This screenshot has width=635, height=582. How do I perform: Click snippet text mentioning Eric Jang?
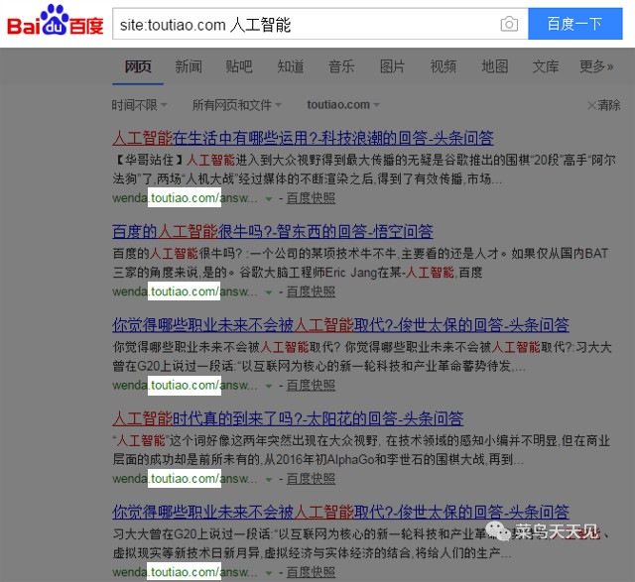(x=360, y=263)
